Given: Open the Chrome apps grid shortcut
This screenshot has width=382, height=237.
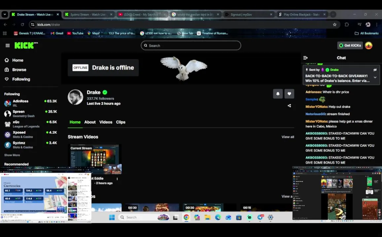Looking at the screenshot, I should (x=5, y=33).
